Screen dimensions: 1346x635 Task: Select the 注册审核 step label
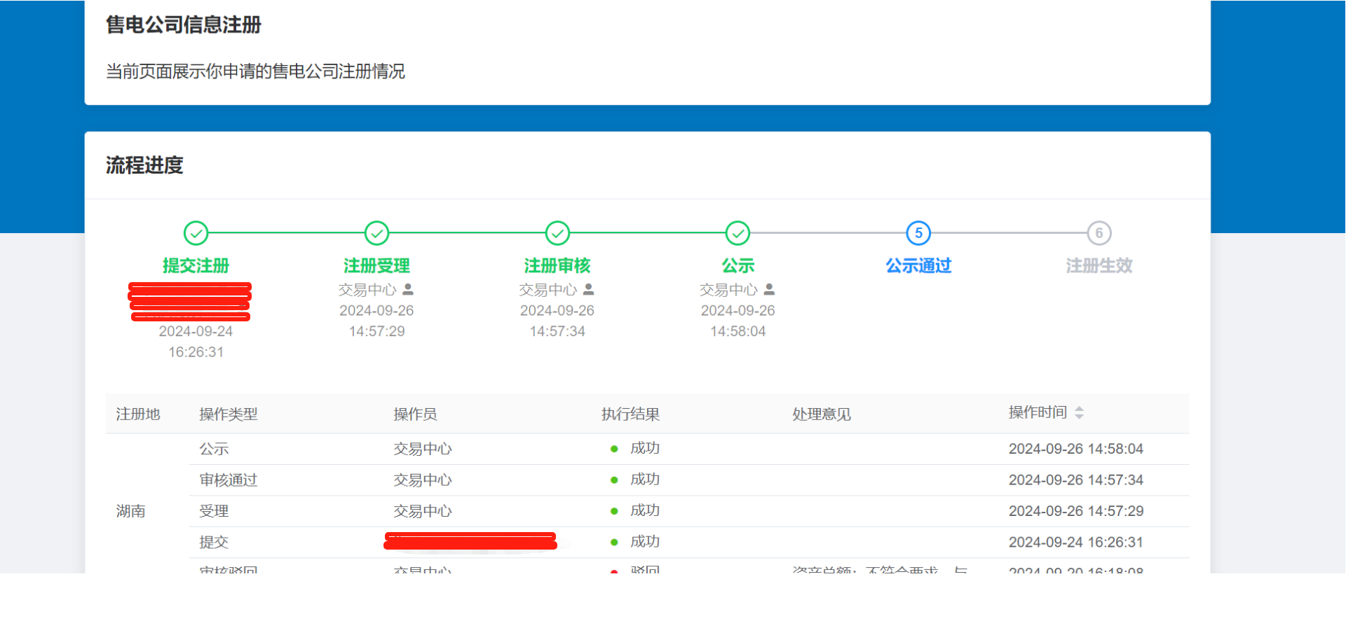click(557, 266)
